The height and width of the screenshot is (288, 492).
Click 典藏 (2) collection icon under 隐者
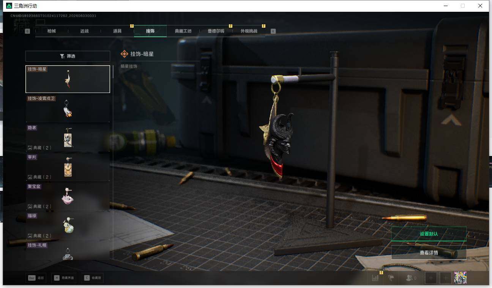[x=30, y=148]
